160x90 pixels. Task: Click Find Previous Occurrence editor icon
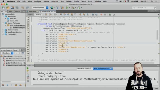64,14
